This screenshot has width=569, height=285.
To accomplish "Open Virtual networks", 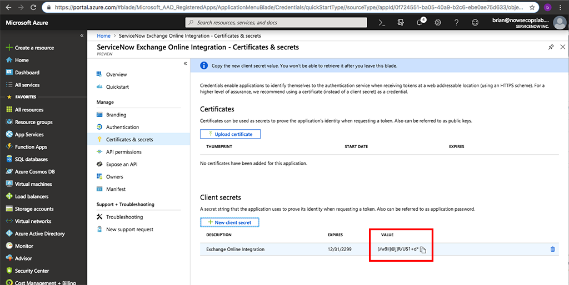I will [x=29, y=221].
